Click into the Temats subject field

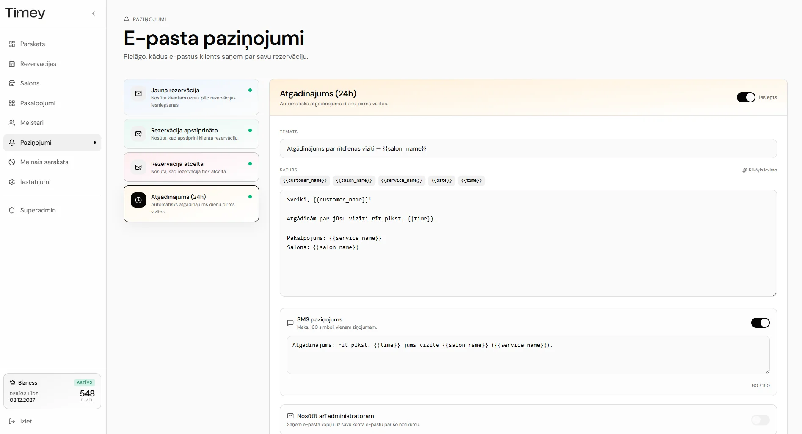coord(528,148)
